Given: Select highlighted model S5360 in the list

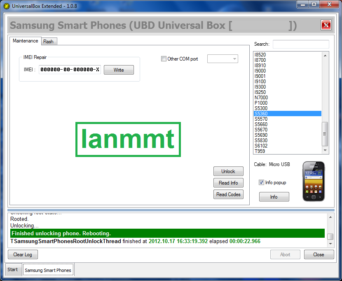Looking at the screenshot, I should [x=288, y=113].
